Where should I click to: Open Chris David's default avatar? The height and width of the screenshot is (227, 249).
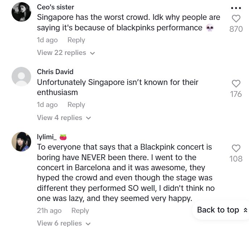tap(21, 77)
